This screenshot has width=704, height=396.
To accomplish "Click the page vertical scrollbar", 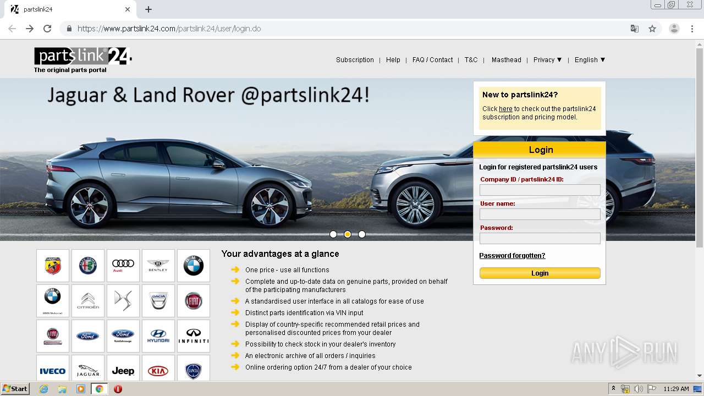I will tap(700, 147).
